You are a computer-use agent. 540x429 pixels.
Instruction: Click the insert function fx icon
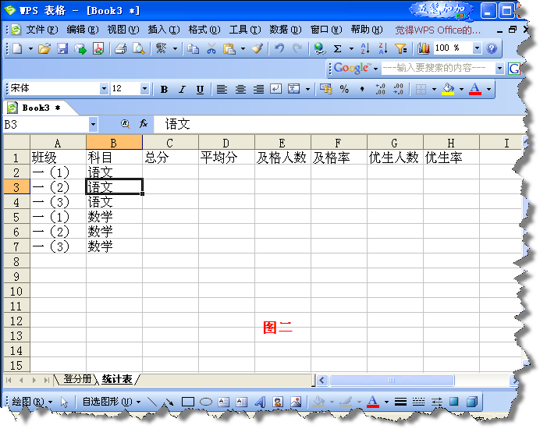[144, 124]
